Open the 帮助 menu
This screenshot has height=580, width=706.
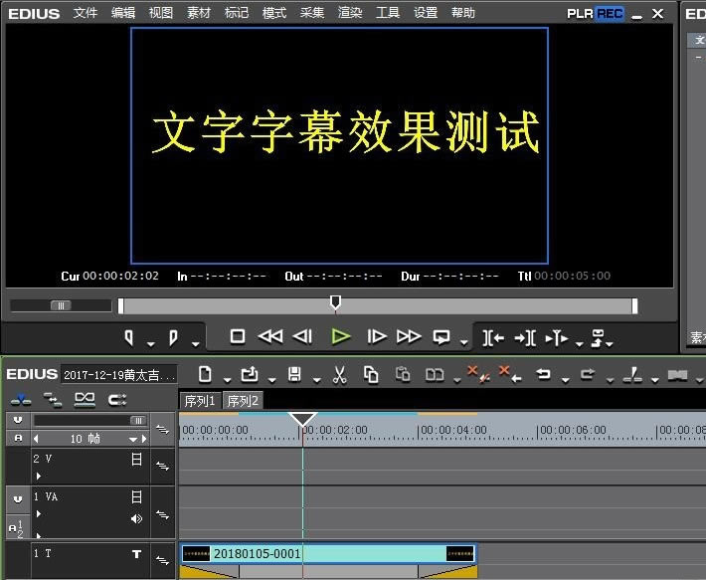pyautogui.click(x=462, y=13)
